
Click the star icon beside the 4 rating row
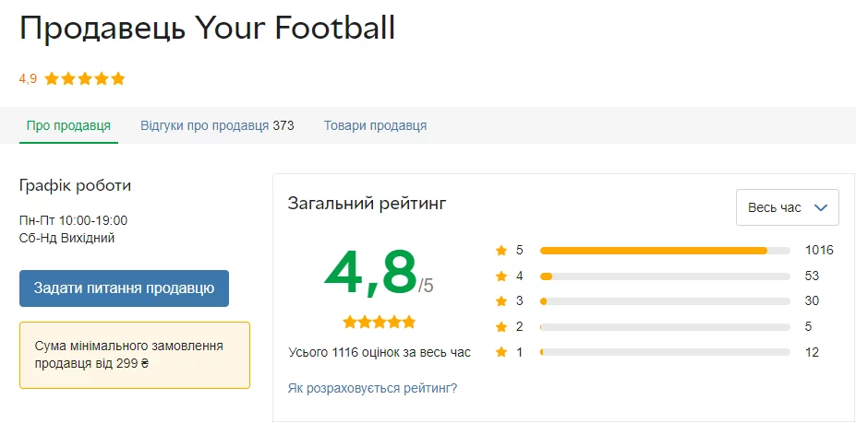click(x=501, y=276)
